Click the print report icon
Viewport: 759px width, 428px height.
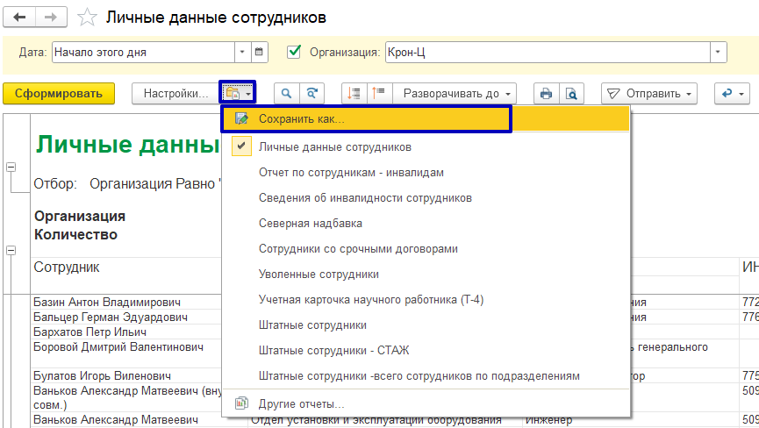tap(547, 93)
